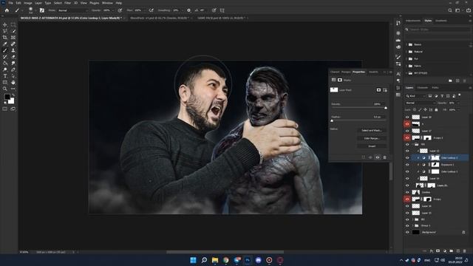This screenshot has height=266, width=473.
Task: Click the Feather slider handle
Action: coord(332,120)
